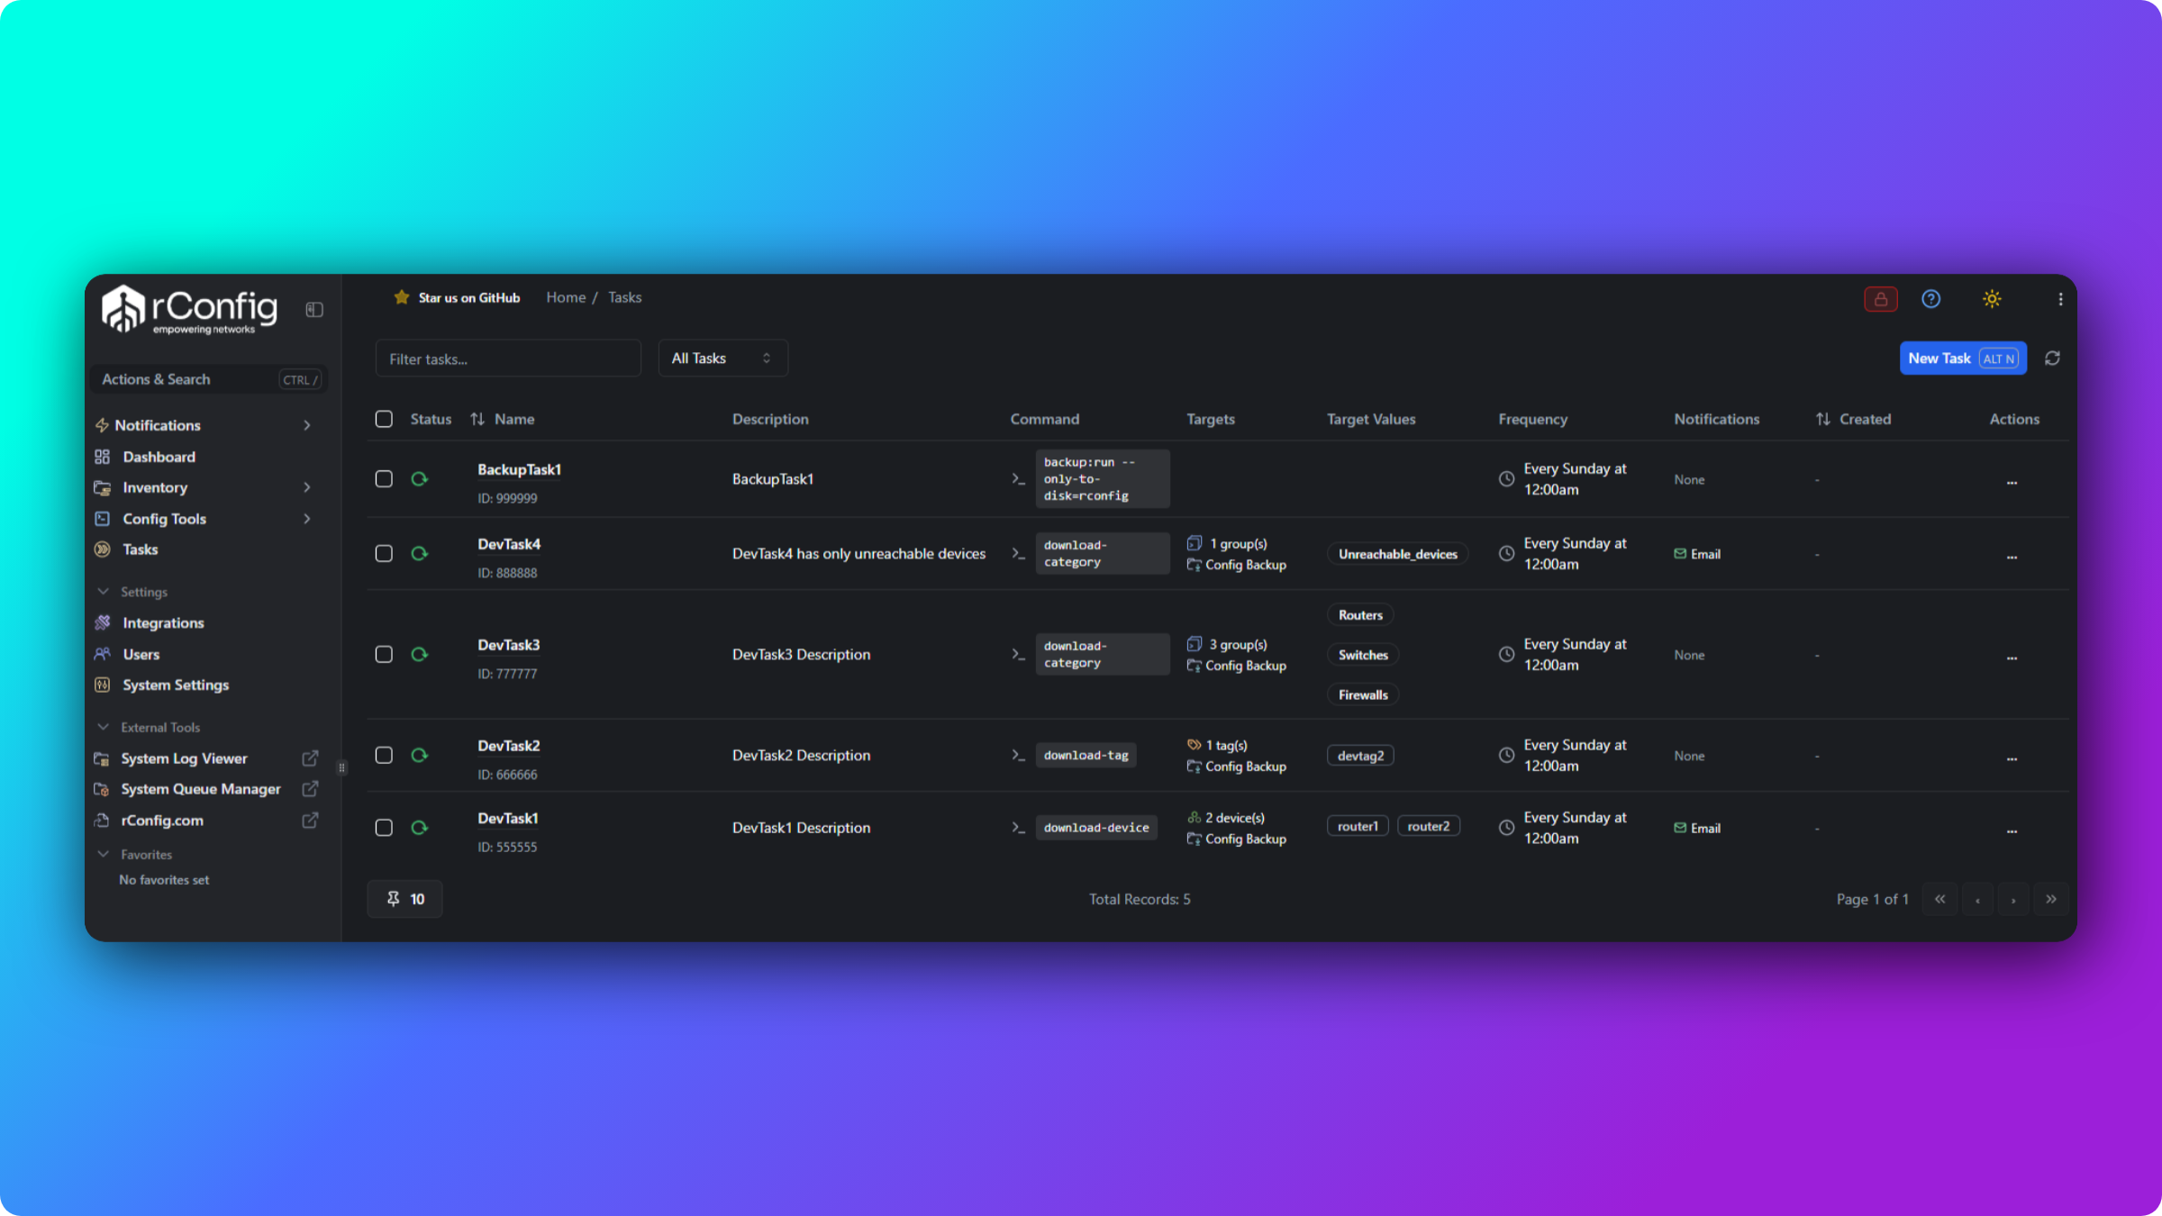Click the Filter tasks input field

click(x=508, y=358)
